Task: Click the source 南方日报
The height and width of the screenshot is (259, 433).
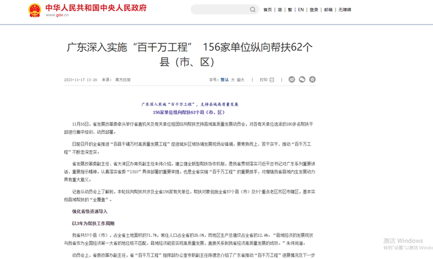Action: (x=123, y=80)
